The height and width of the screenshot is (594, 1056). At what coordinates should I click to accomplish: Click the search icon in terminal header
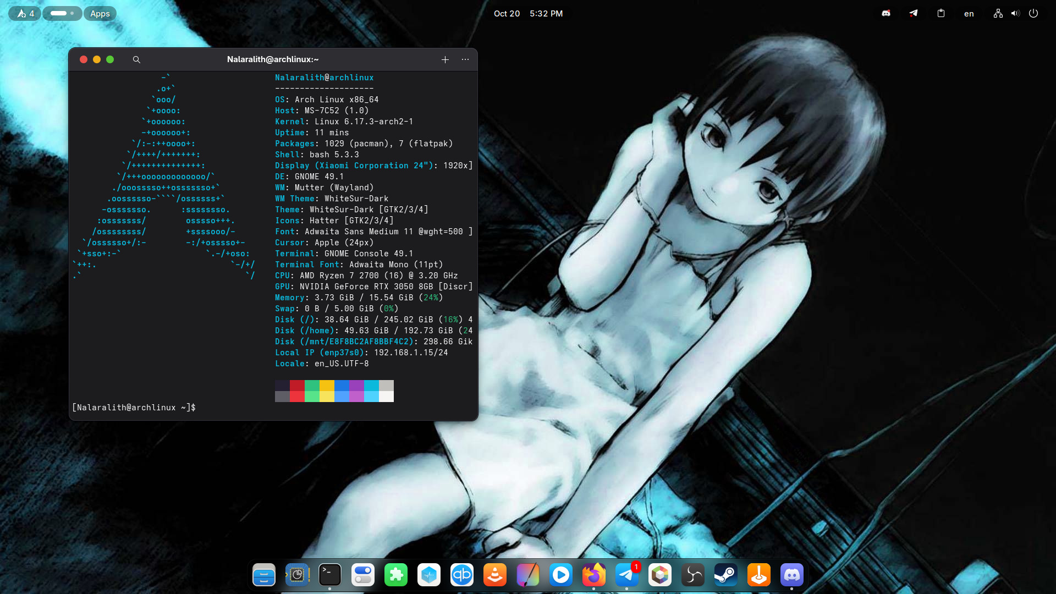136,59
